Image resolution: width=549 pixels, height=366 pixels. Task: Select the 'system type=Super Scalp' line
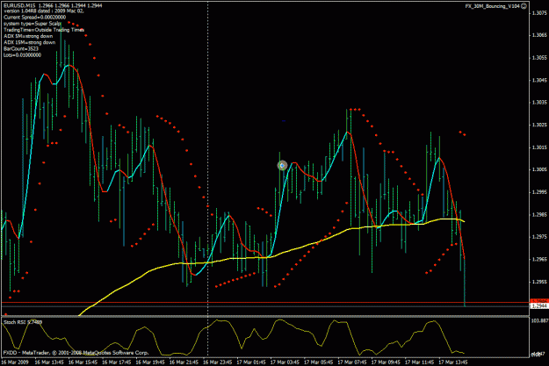[x=33, y=24]
